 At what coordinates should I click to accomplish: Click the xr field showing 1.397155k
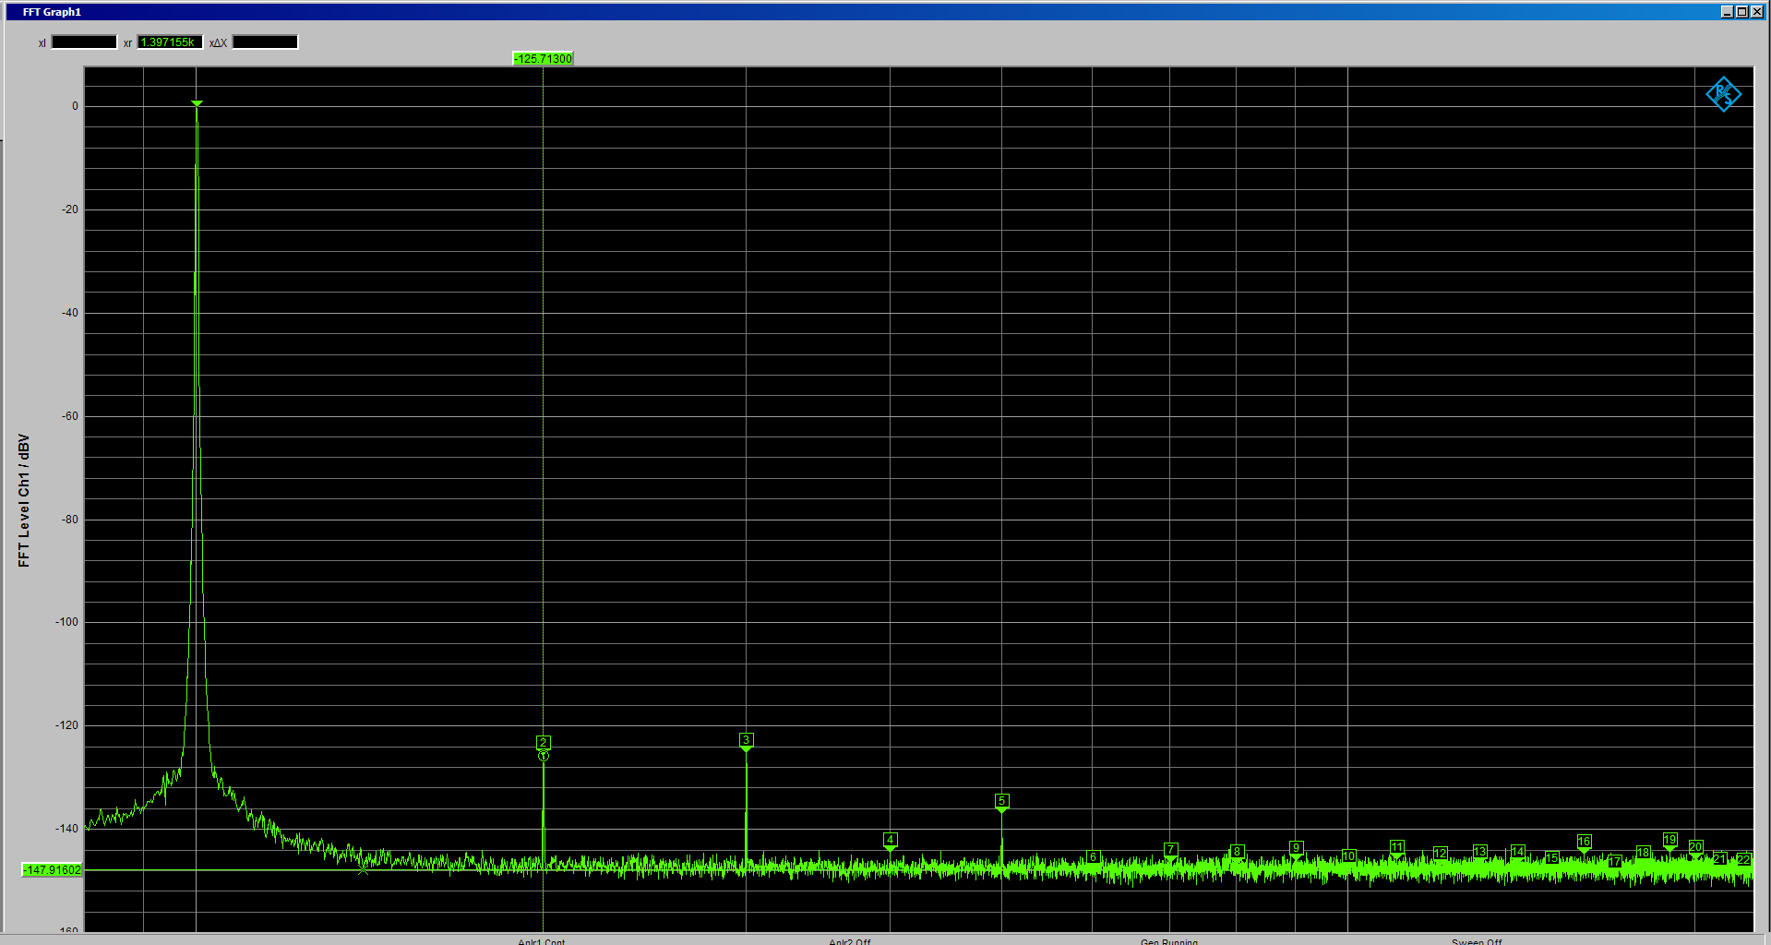170,42
